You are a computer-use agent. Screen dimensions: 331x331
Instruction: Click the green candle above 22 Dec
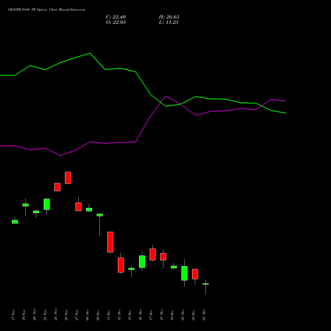click(185, 273)
